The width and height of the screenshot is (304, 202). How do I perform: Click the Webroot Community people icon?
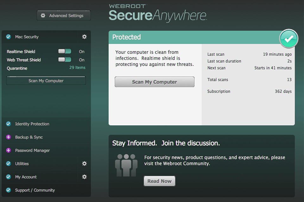126,165
